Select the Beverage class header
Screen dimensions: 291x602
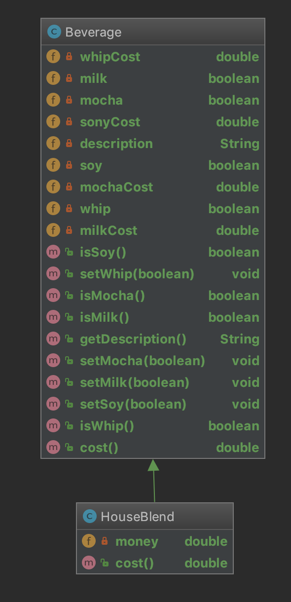coord(153,32)
